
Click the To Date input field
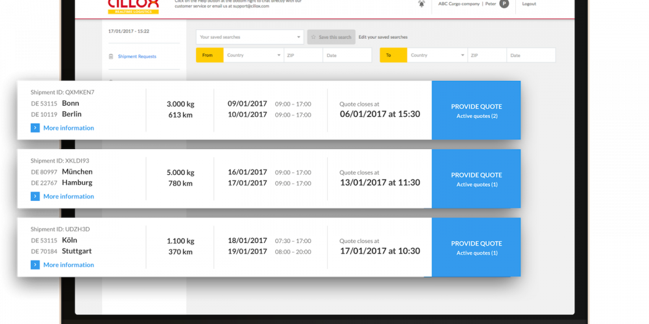[x=531, y=56]
